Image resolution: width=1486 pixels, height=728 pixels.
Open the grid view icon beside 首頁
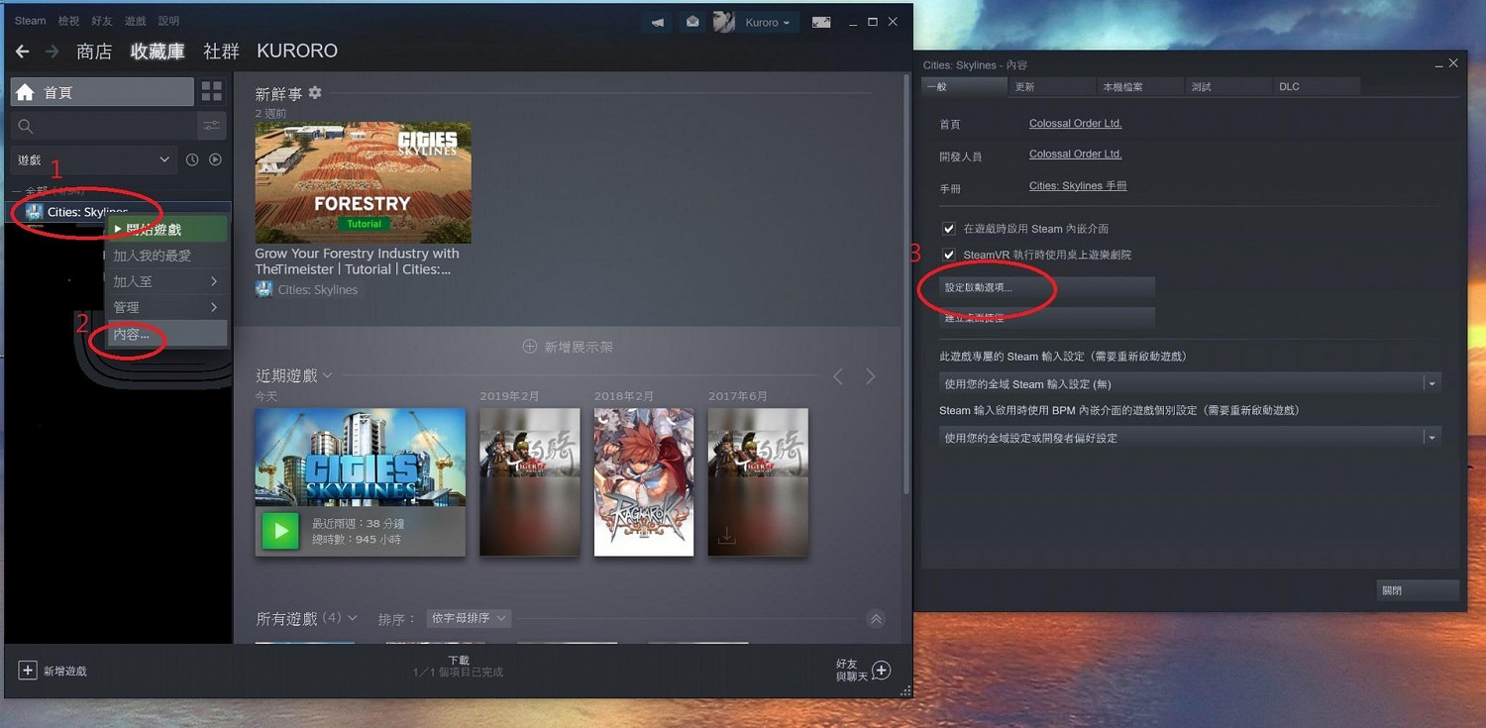point(212,92)
